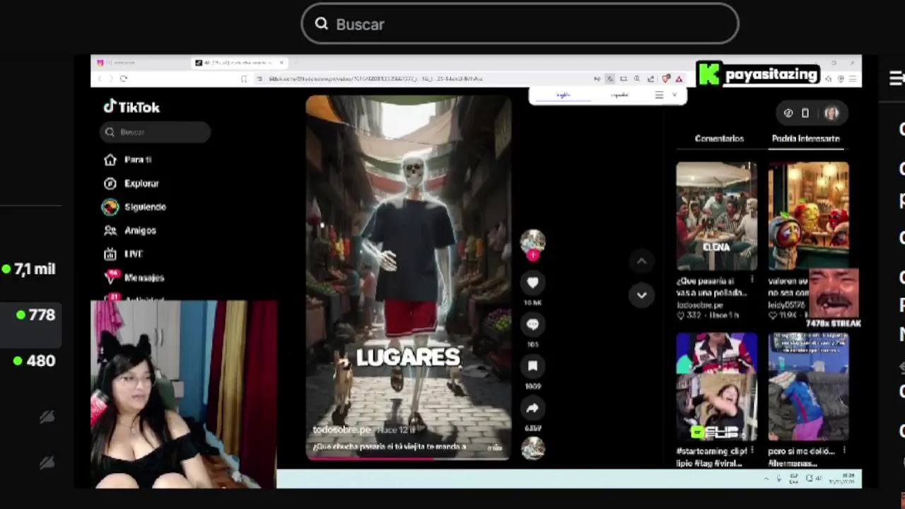Image resolution: width=905 pixels, height=509 pixels.
Task: Click the todosobre.pe author name under pollada video
Action: click(x=699, y=305)
